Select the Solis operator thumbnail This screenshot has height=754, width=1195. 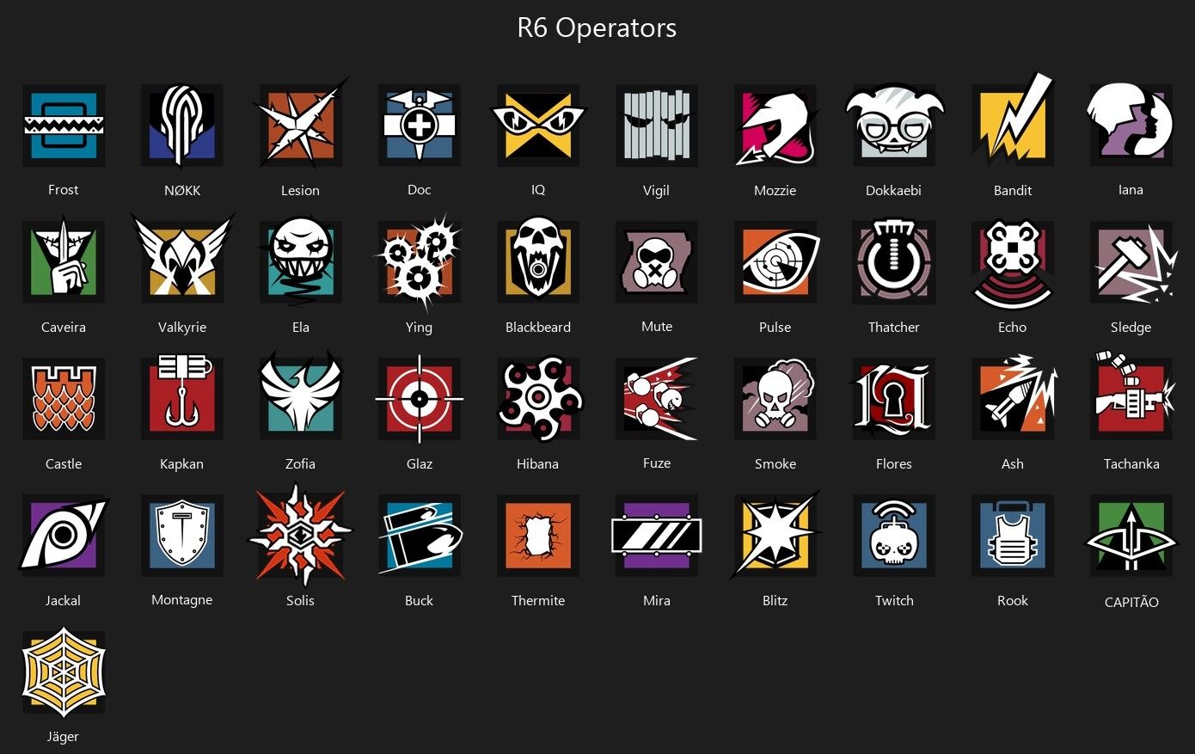point(300,534)
